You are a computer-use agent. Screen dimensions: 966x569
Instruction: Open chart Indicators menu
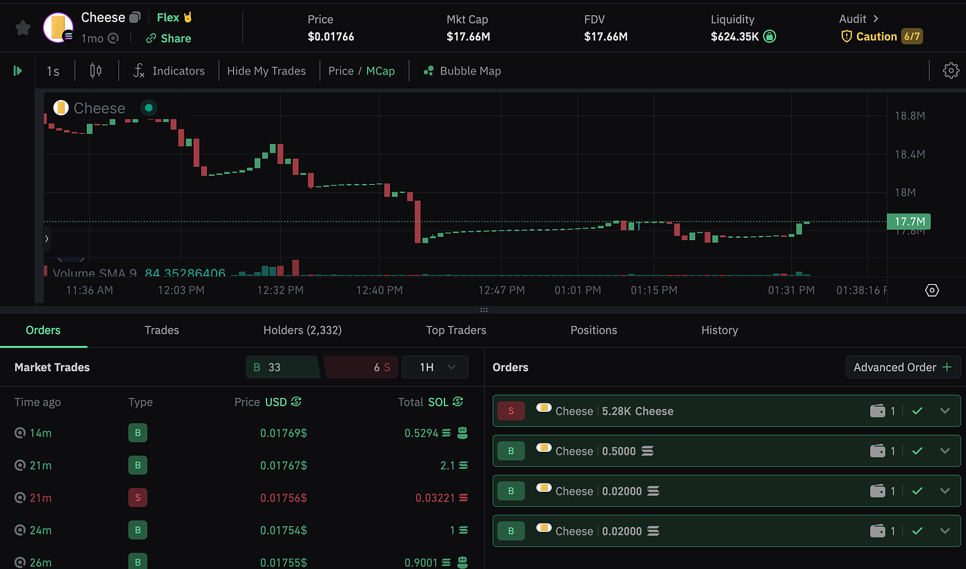(x=169, y=70)
